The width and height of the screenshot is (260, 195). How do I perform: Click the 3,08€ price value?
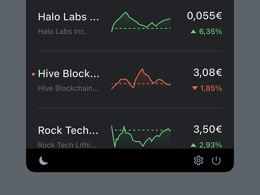pos(207,73)
